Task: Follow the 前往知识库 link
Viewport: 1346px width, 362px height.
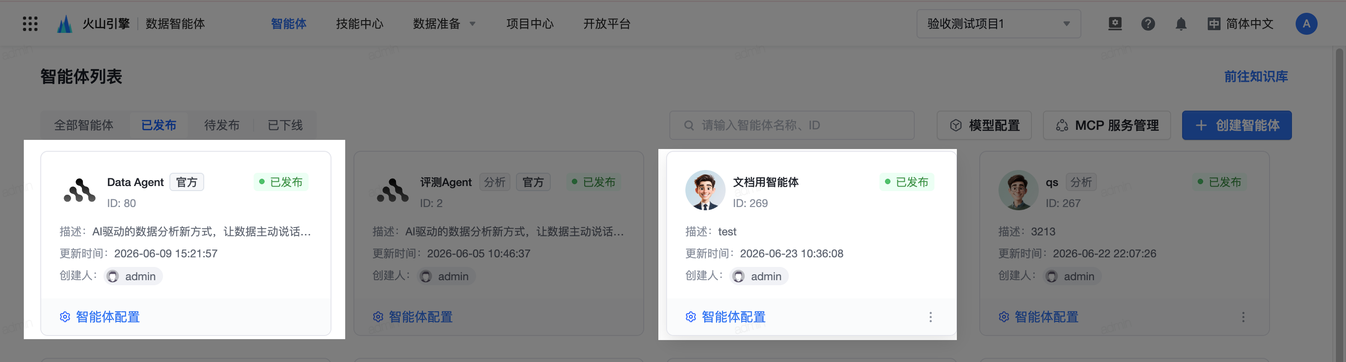Action: (x=1256, y=77)
